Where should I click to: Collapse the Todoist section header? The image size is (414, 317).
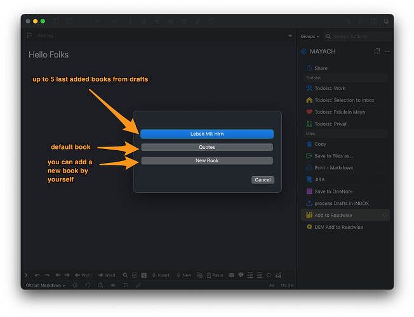click(345, 78)
